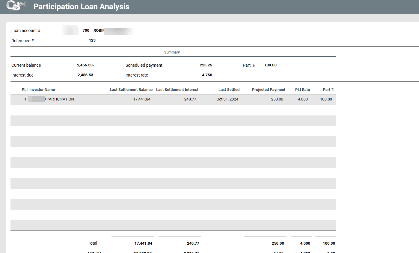Click the Total row's 17,441.84 balance
The width and height of the screenshot is (419, 253).
tap(143, 243)
